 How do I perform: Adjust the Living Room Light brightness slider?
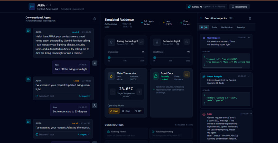tap(126, 58)
